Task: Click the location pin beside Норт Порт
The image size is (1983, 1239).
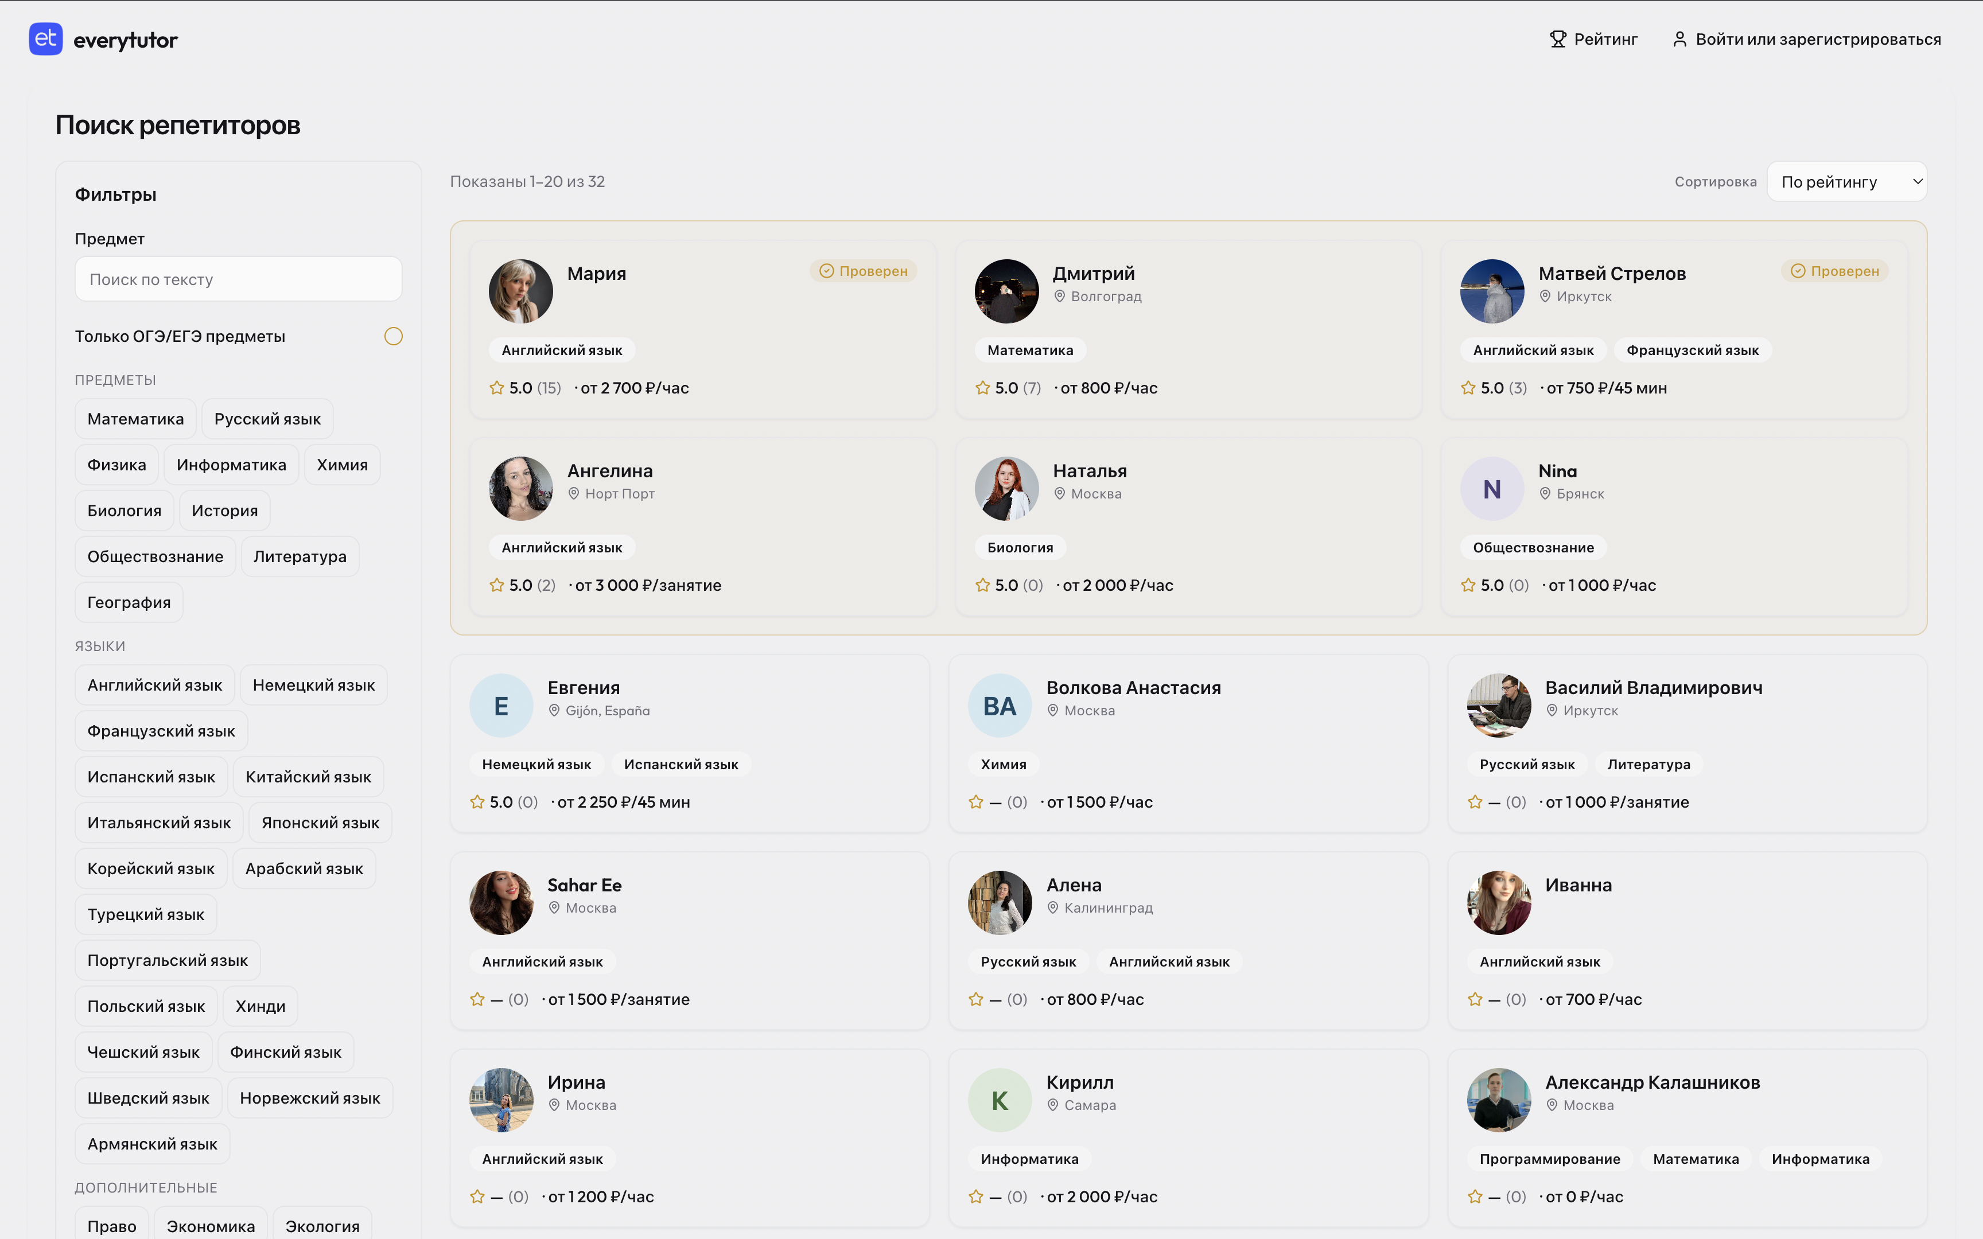Action: click(574, 493)
